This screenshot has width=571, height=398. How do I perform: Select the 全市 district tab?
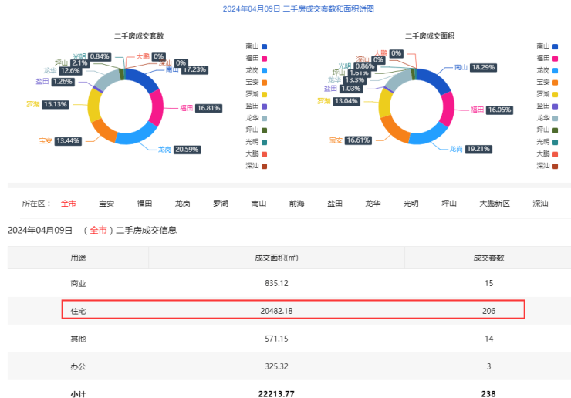(x=69, y=204)
